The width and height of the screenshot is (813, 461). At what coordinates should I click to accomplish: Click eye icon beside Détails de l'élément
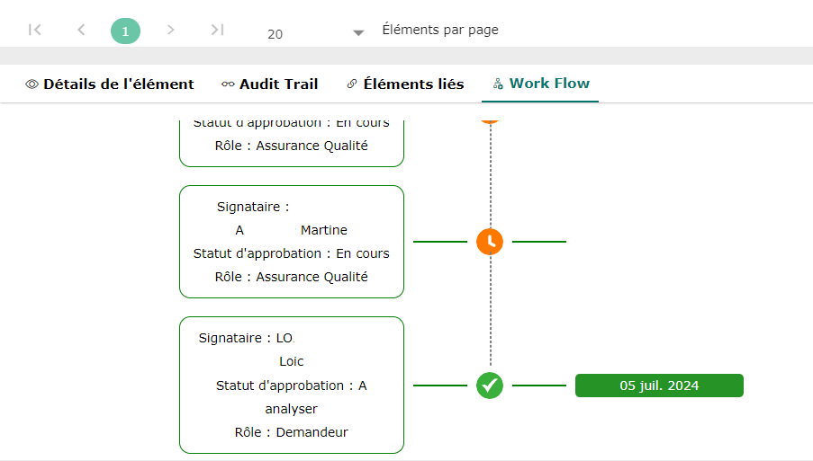[32, 84]
